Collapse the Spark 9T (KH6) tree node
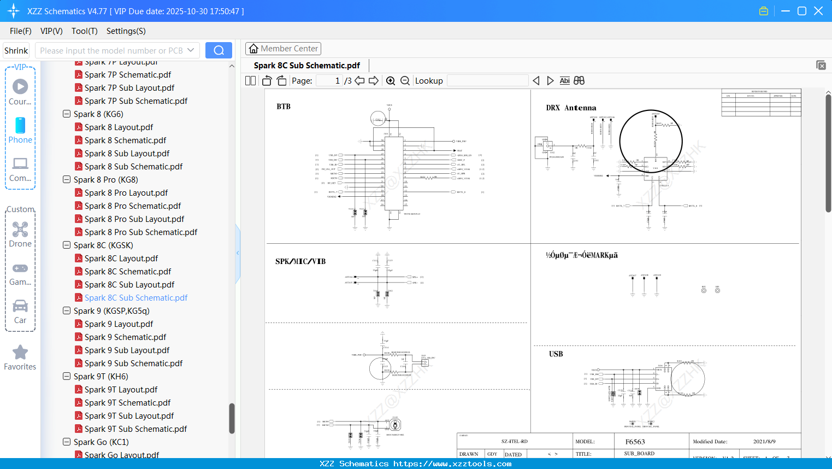 [x=66, y=376]
